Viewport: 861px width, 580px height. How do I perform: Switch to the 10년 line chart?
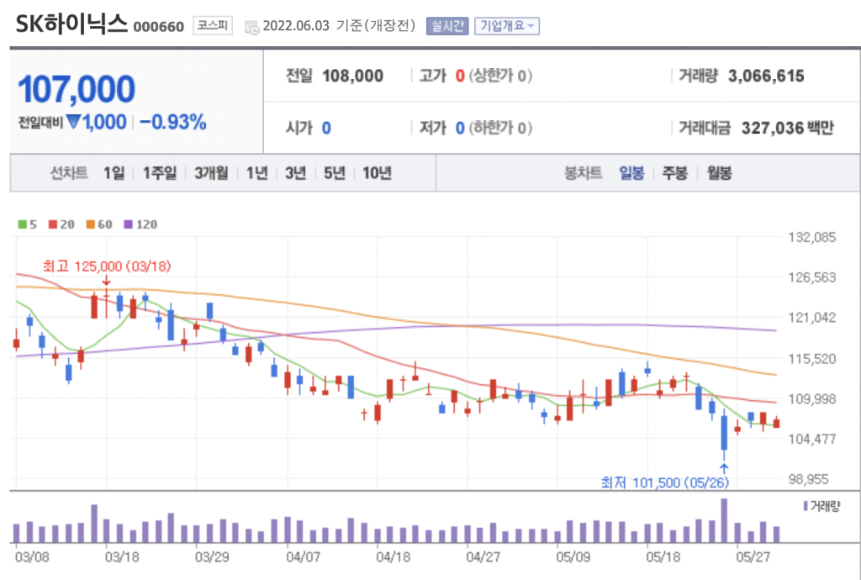pos(377,173)
